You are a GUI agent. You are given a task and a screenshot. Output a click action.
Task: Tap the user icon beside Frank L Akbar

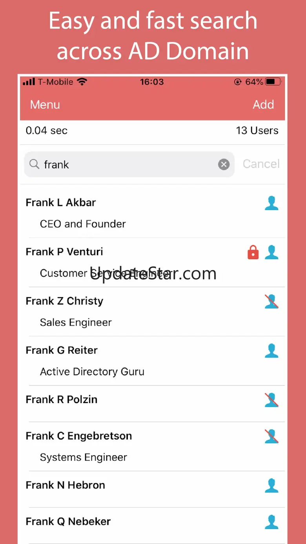coord(271,203)
